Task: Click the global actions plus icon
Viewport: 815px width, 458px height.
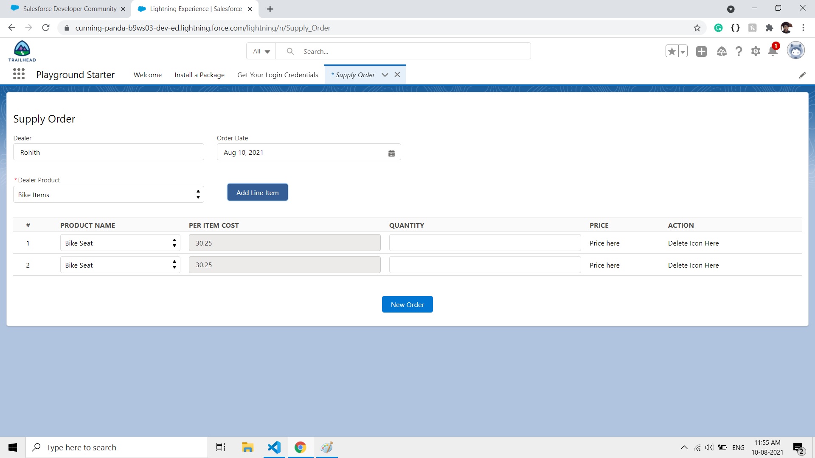Action: tap(701, 51)
